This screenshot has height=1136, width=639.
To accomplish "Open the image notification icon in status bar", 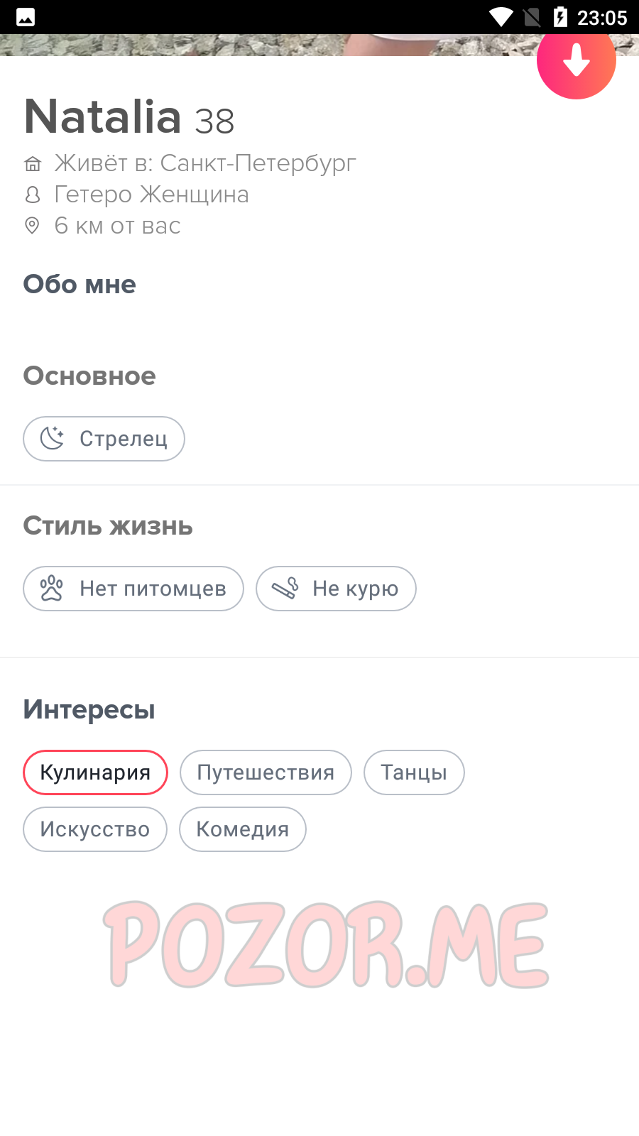I will pyautogui.click(x=26, y=17).
